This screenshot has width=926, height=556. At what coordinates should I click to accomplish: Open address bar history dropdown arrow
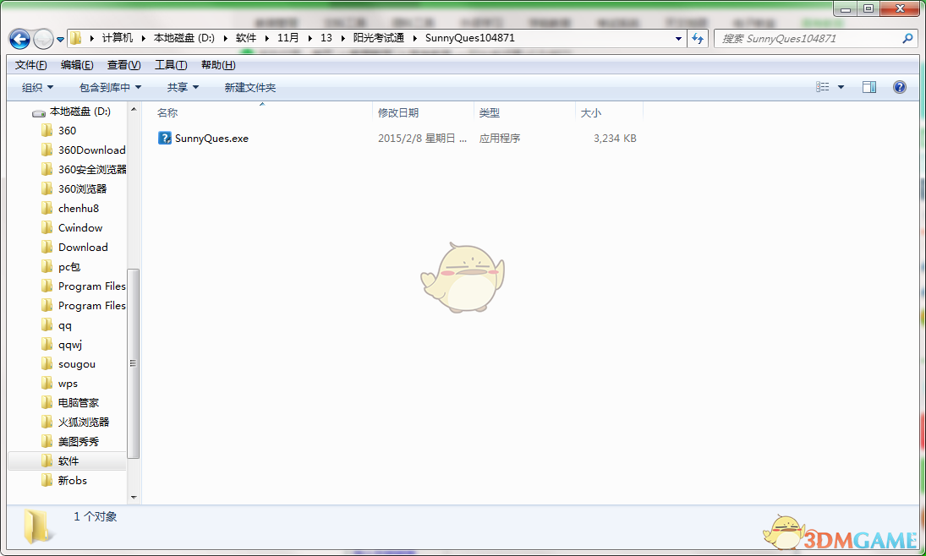678,38
